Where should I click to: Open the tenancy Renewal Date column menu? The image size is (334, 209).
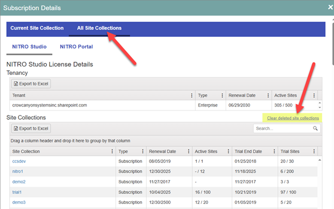coord(268,95)
